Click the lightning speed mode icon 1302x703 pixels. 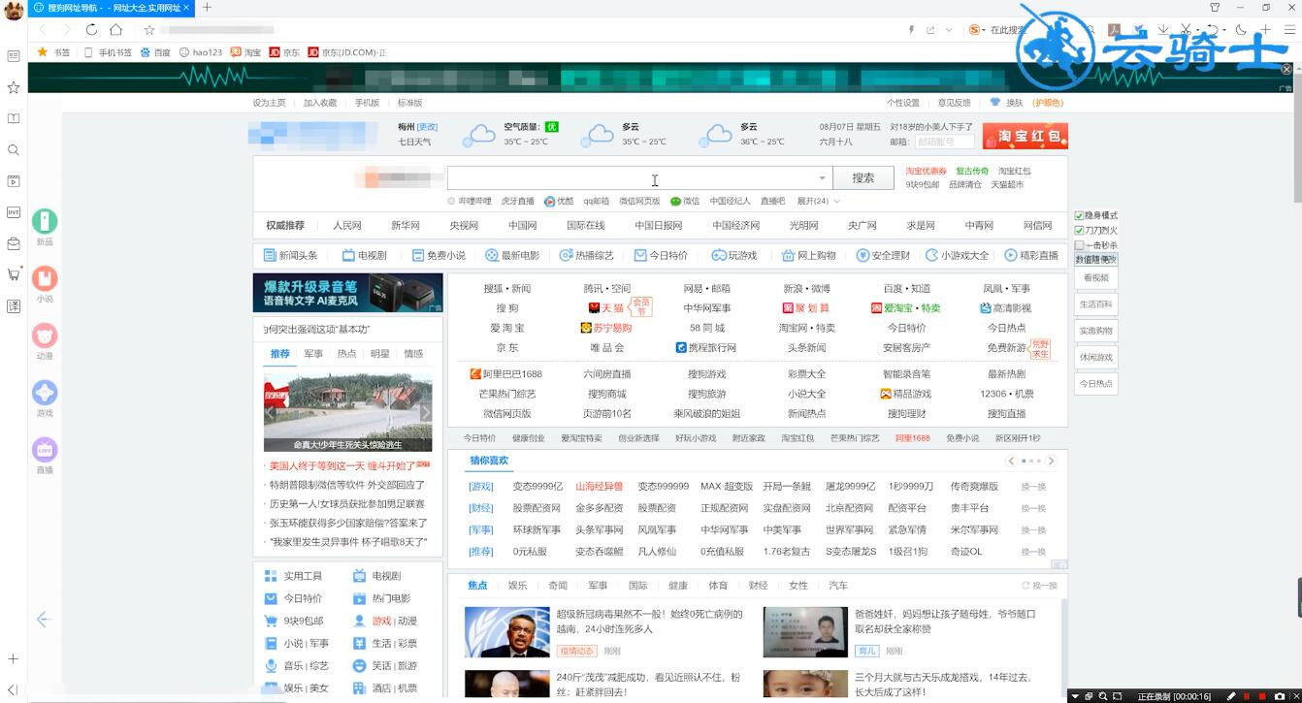(x=911, y=30)
